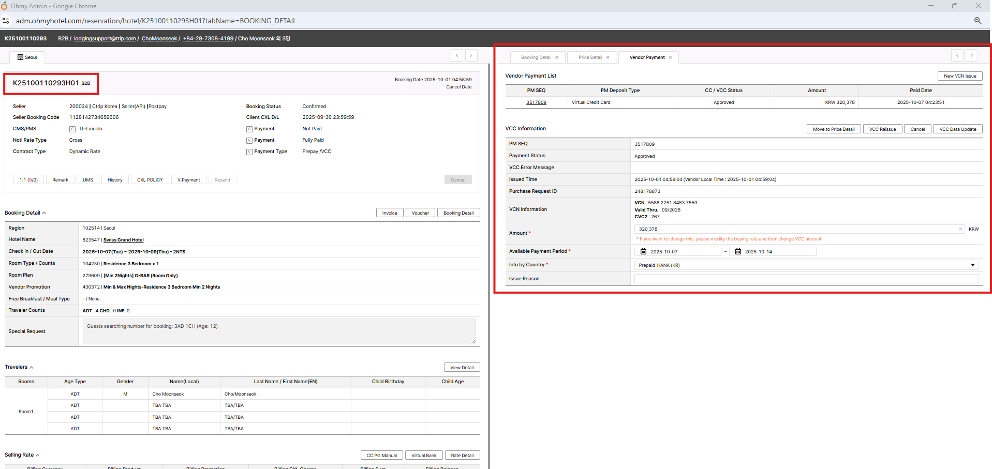The width and height of the screenshot is (992, 469).
Task: Open the CXL POLICY button
Action: tap(150, 180)
